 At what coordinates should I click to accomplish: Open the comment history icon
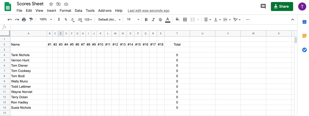pos(263,7)
